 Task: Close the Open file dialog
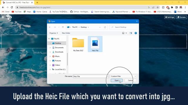(137, 21)
